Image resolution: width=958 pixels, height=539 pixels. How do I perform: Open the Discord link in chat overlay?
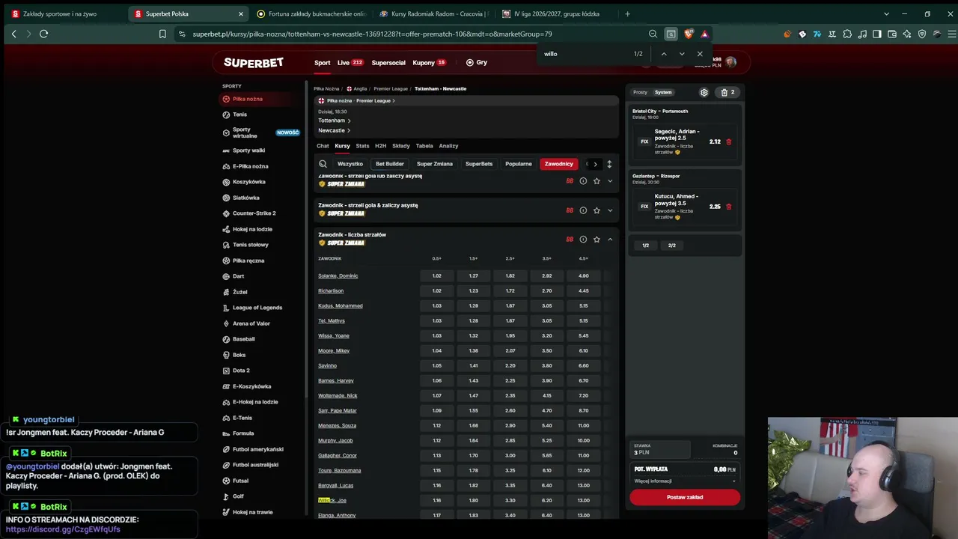[x=63, y=529]
